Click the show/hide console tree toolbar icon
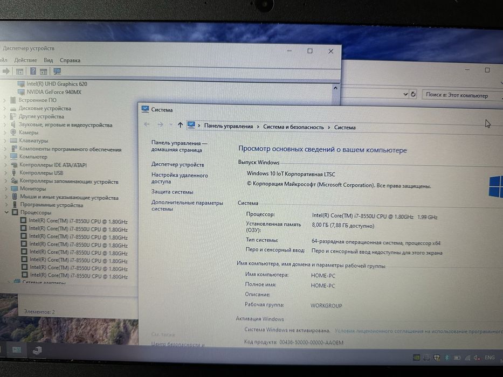Viewport: 503px width, 377px height. (19, 72)
